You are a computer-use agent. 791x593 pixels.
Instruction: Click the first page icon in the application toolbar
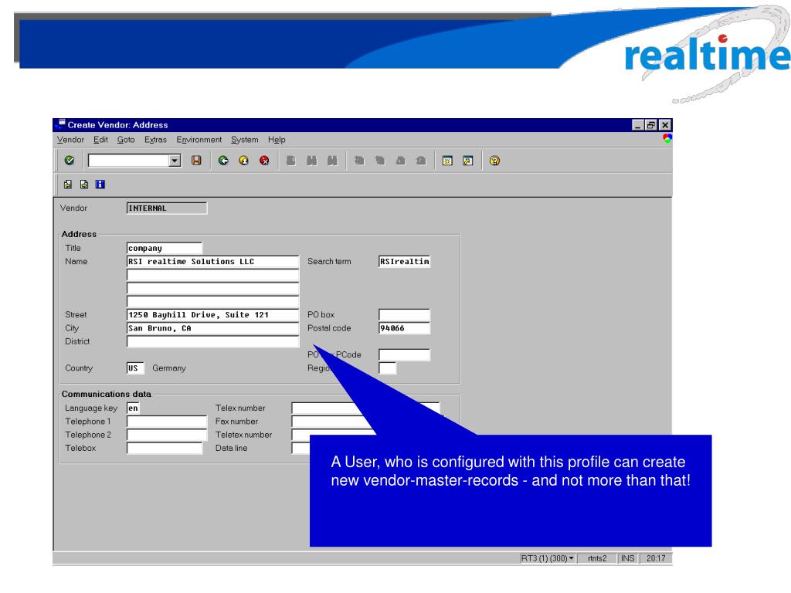tap(68, 185)
